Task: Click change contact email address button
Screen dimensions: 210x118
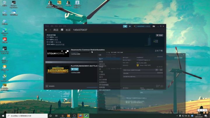Action: 143,77
